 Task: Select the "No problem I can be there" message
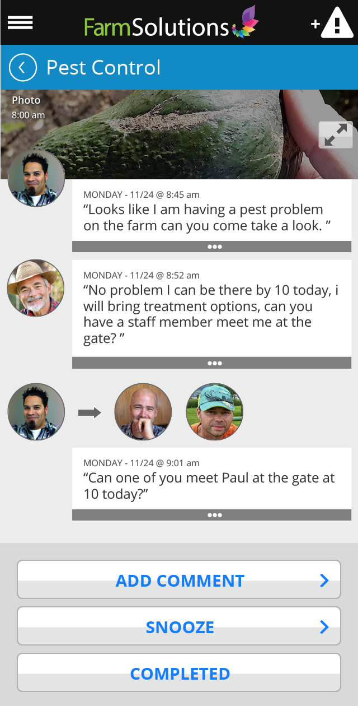point(211,308)
